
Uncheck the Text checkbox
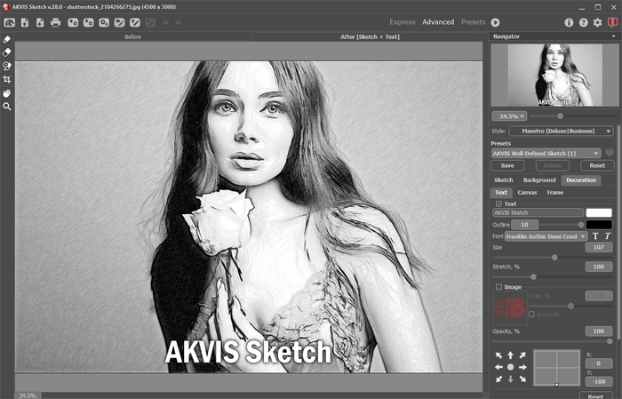coord(499,203)
